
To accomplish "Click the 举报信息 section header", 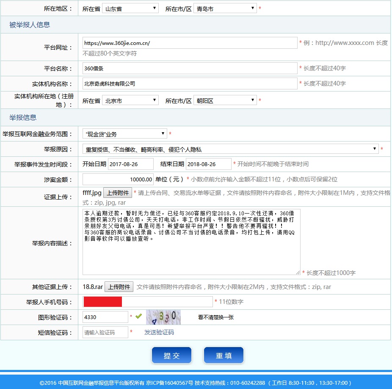I will click(23, 117).
